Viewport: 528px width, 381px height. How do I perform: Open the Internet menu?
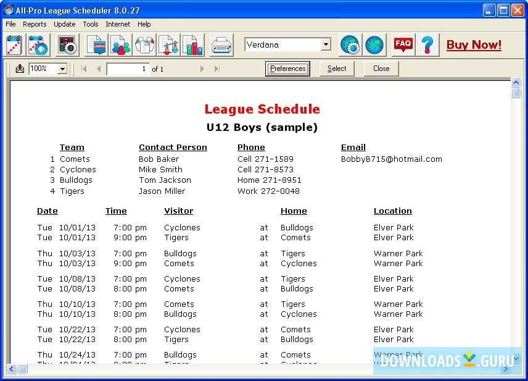tap(118, 24)
